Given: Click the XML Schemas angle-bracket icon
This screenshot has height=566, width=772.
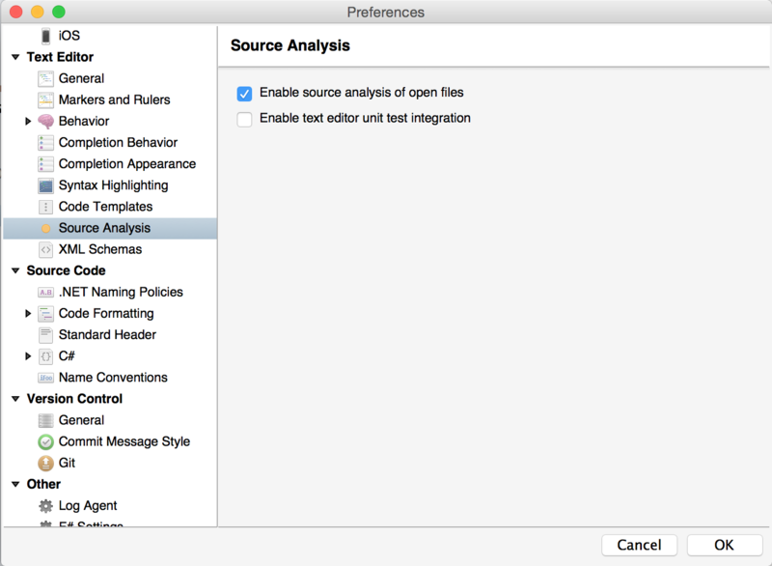Looking at the screenshot, I should pos(45,250).
